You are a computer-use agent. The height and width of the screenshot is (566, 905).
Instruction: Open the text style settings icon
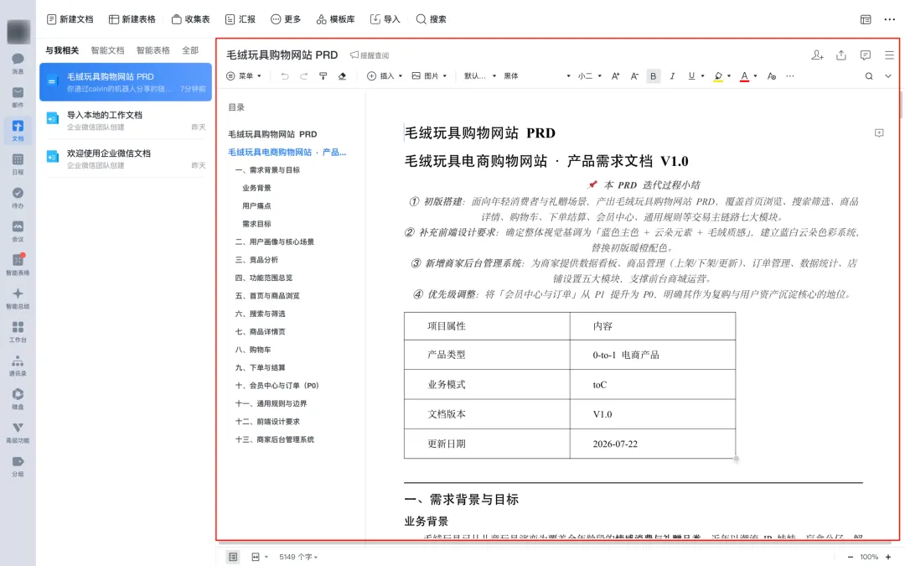(x=772, y=76)
